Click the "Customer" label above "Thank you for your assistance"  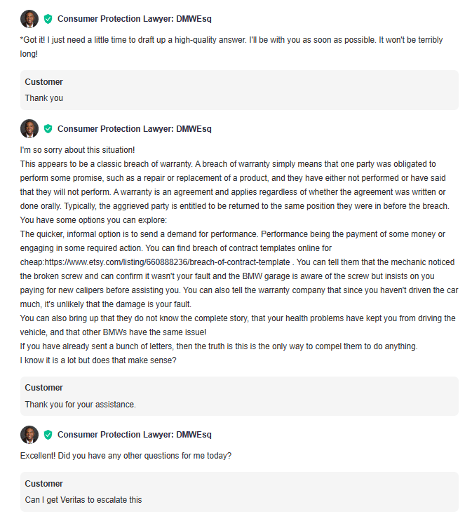coord(44,388)
